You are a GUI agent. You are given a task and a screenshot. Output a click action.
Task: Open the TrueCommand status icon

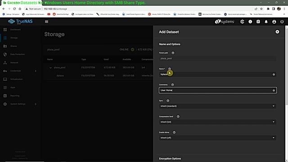tap(242, 22)
